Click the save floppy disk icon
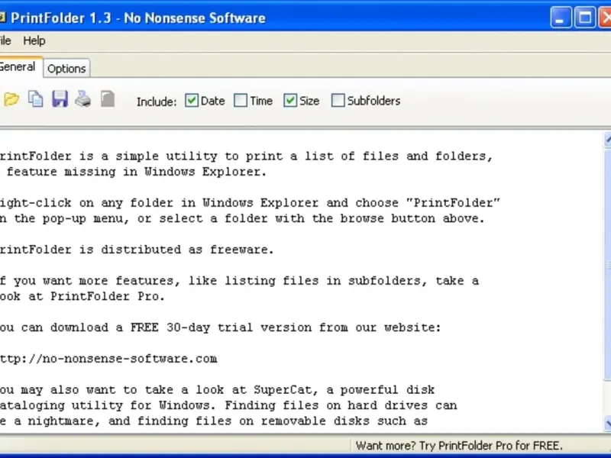The width and height of the screenshot is (611, 458). [60, 99]
